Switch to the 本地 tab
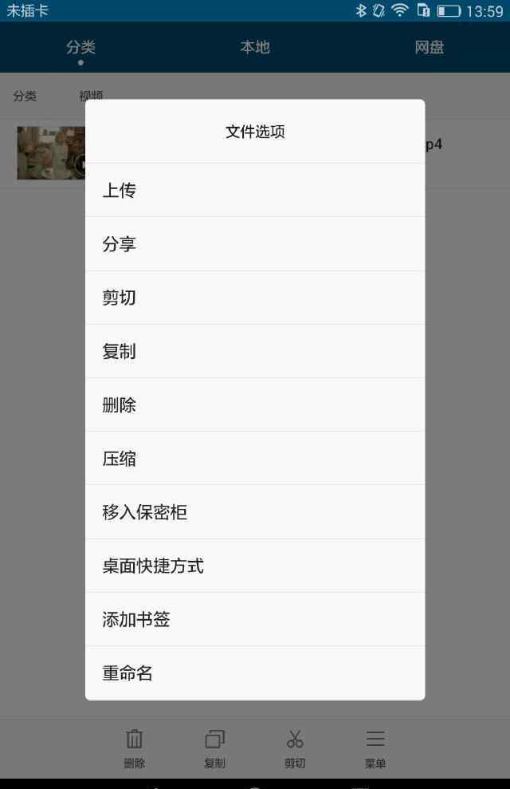The image size is (510, 789). (x=255, y=47)
